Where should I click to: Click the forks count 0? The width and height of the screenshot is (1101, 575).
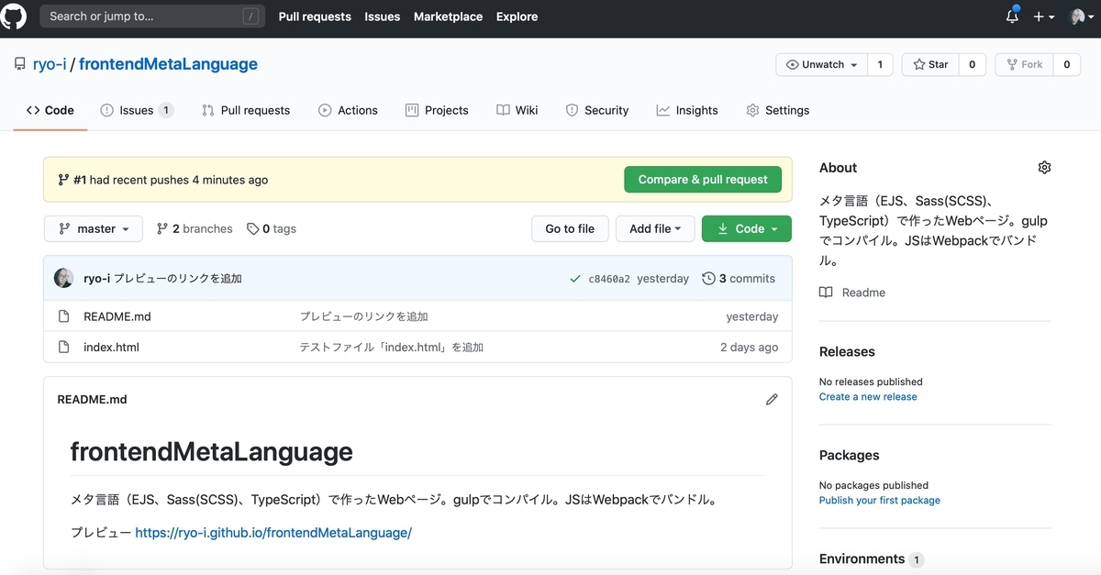click(1066, 64)
